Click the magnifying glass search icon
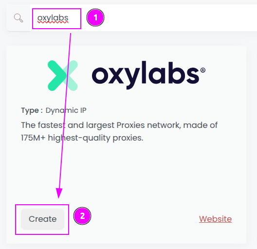 click(x=18, y=18)
